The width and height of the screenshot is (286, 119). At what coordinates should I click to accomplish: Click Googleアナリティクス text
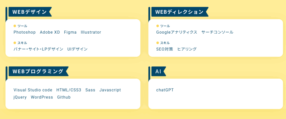tap(177, 32)
